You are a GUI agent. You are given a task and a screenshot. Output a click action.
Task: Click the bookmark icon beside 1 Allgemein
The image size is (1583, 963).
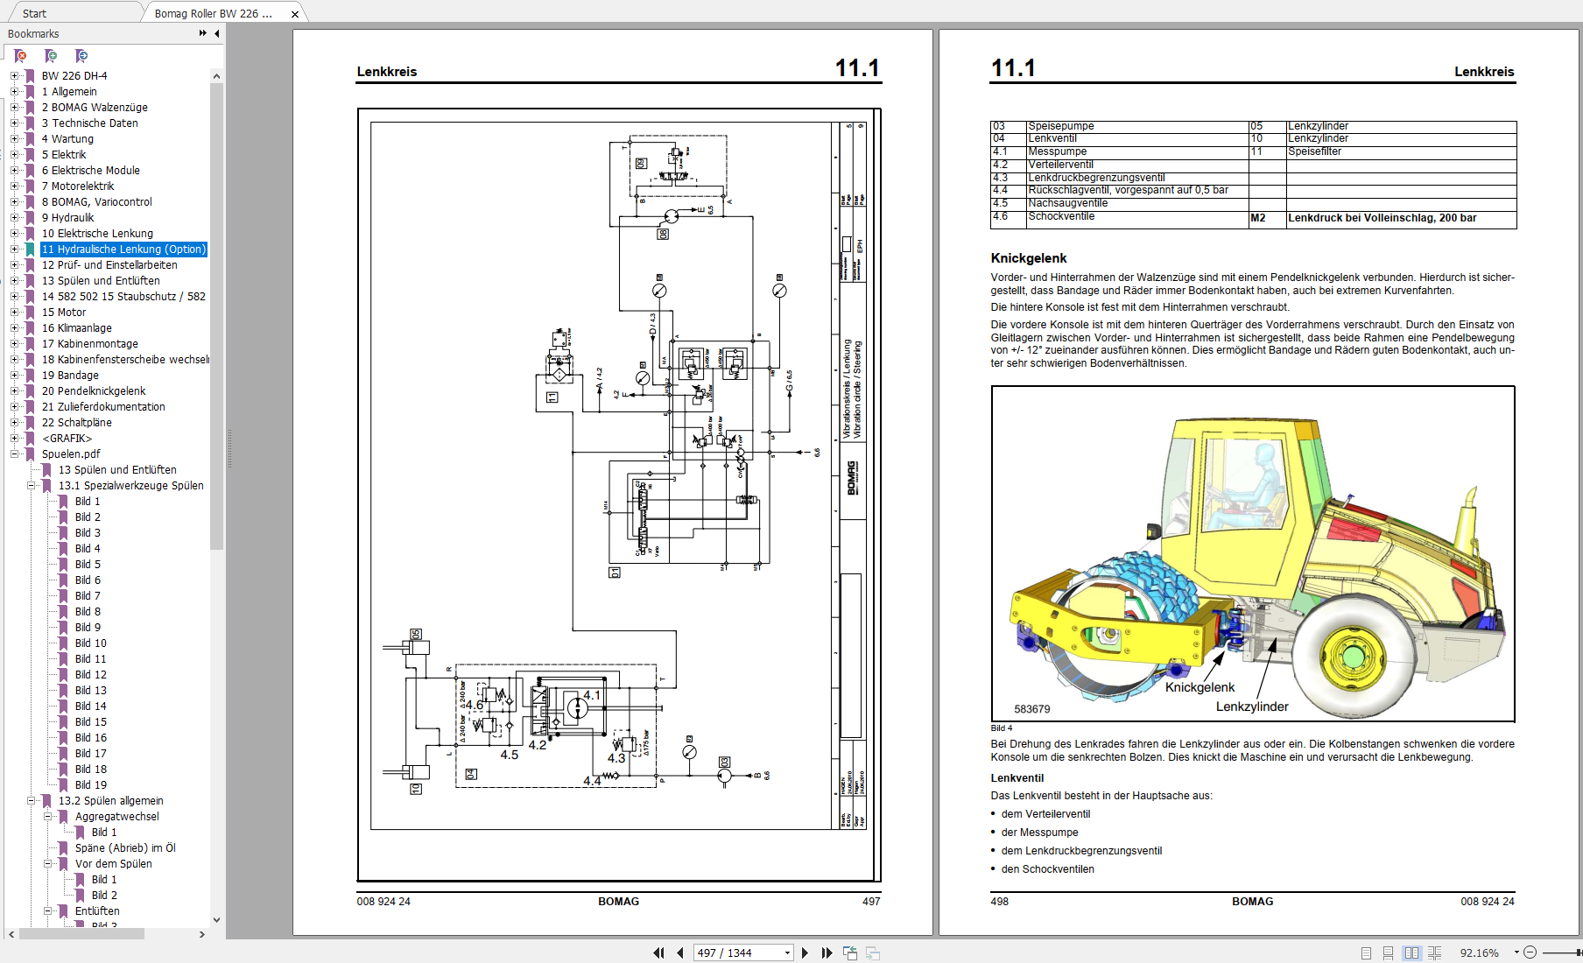[x=30, y=92]
